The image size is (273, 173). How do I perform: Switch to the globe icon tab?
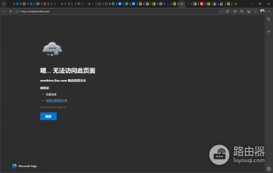(x=161, y=4)
